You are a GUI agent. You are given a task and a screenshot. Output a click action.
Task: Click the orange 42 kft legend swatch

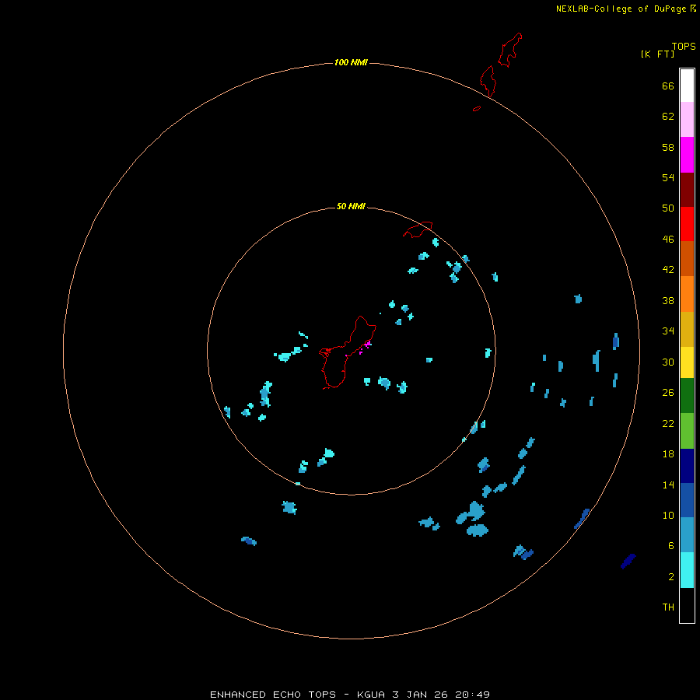687,294
